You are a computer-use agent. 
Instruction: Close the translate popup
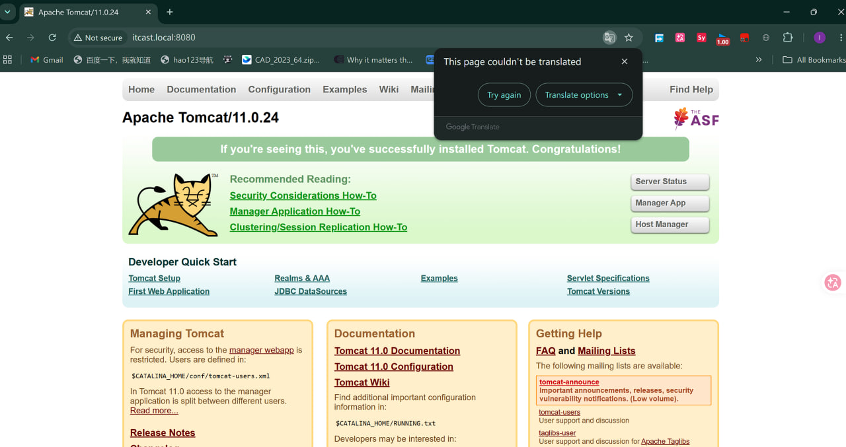(x=625, y=61)
